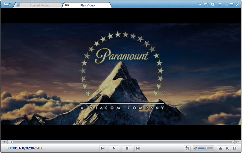Click the seek bar position handle
The image size is (242, 153).
12,142
